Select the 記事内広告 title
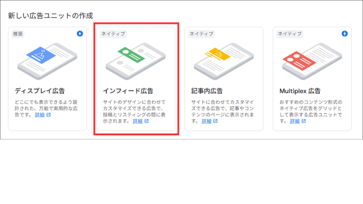This screenshot has width=363, height=204. click(x=207, y=91)
